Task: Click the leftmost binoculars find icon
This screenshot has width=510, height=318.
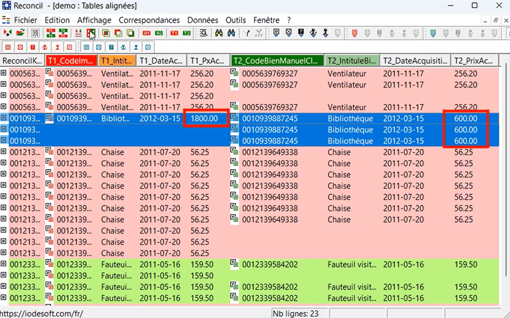Action: (219, 33)
